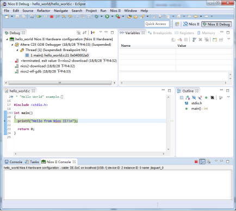The image size is (236, 211).
Task: Click the Save icon in toolbar
Action: point(17,16)
